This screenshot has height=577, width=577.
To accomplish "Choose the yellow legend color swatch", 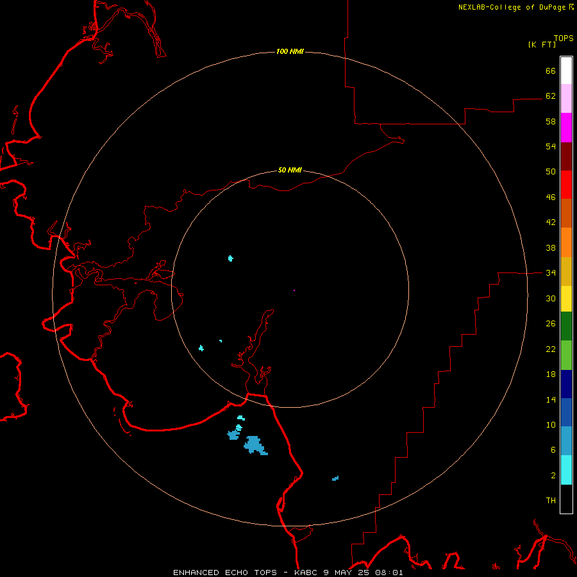I will [x=566, y=299].
